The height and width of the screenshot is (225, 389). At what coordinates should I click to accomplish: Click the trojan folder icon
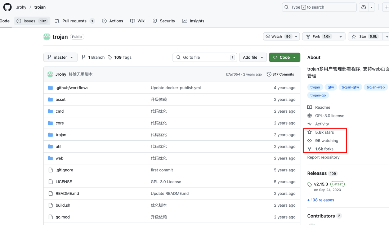51,135
